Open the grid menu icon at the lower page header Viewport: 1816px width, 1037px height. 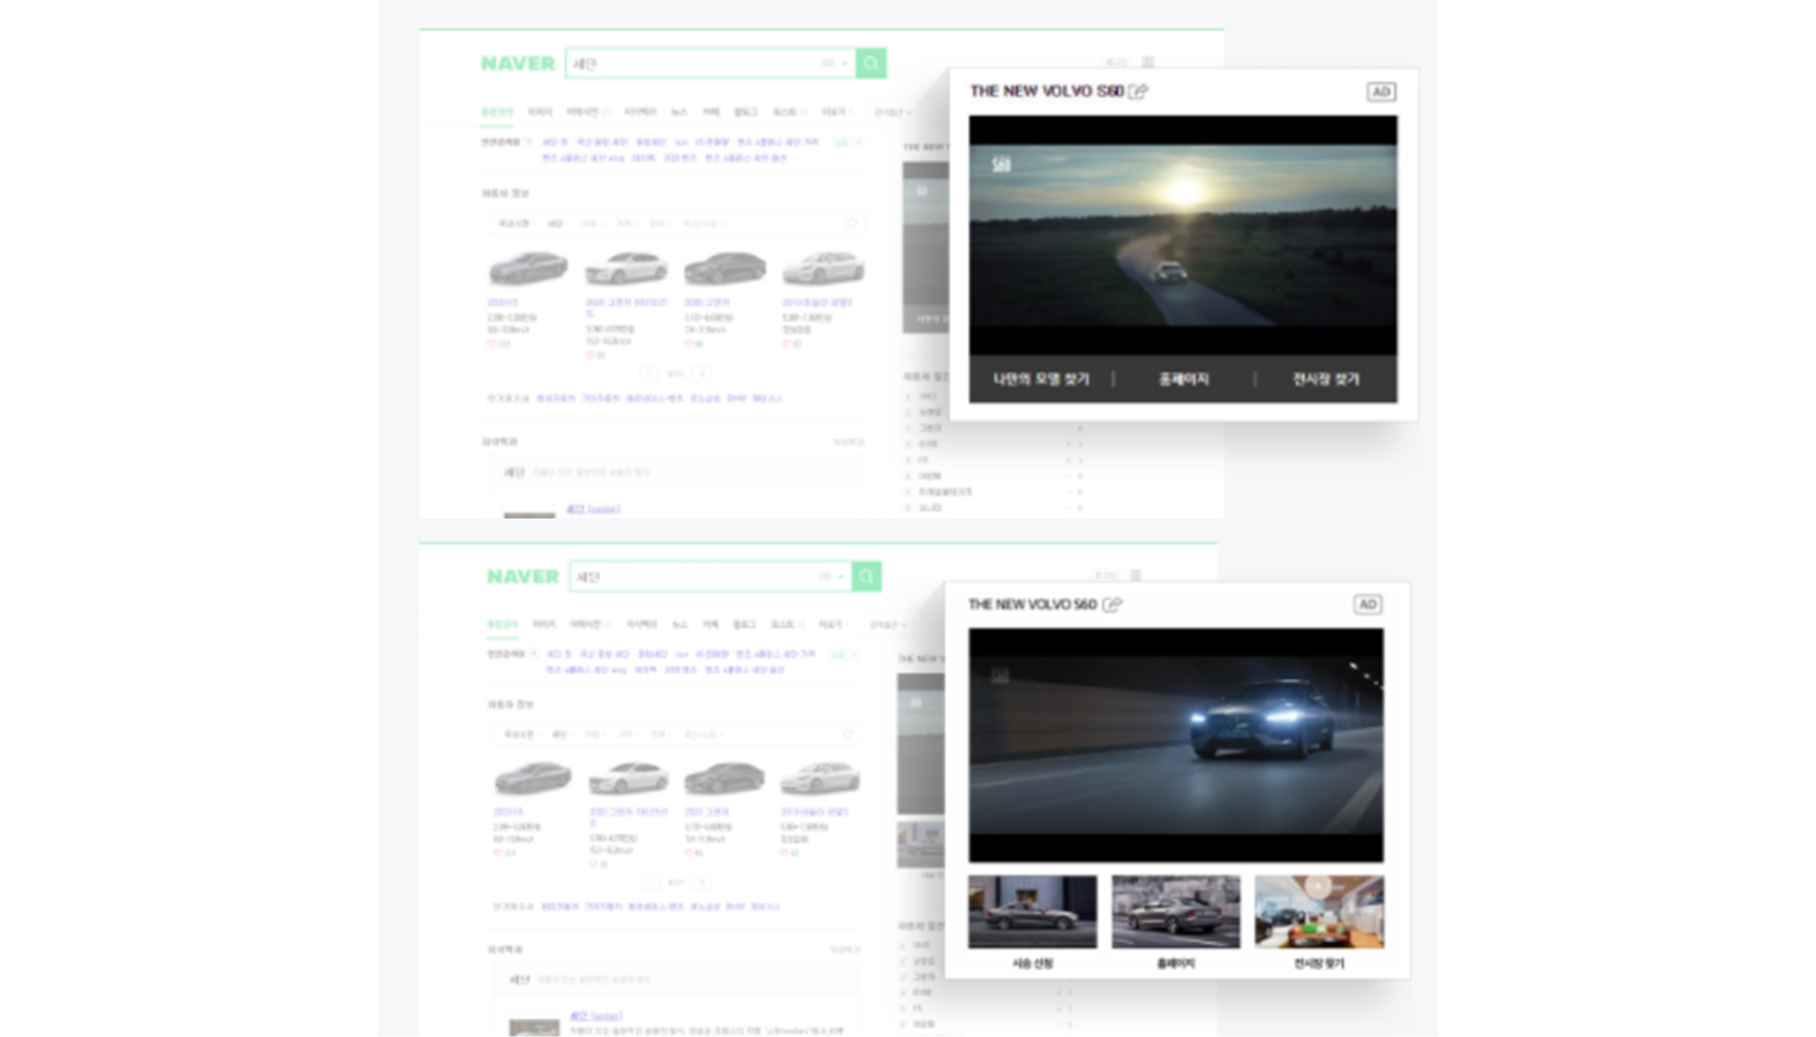coord(1136,575)
